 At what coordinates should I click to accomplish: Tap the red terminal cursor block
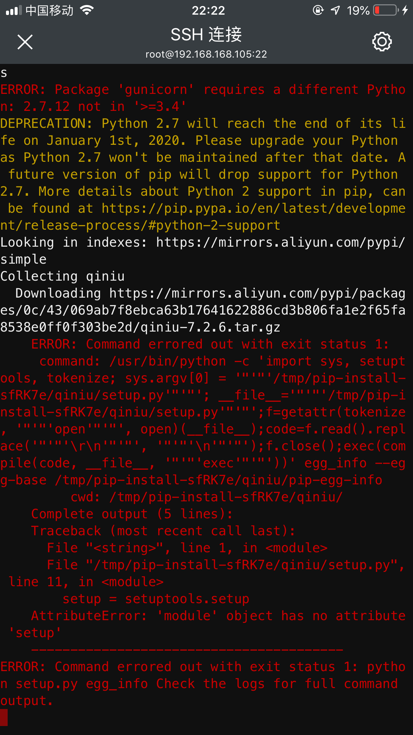pos(4,717)
